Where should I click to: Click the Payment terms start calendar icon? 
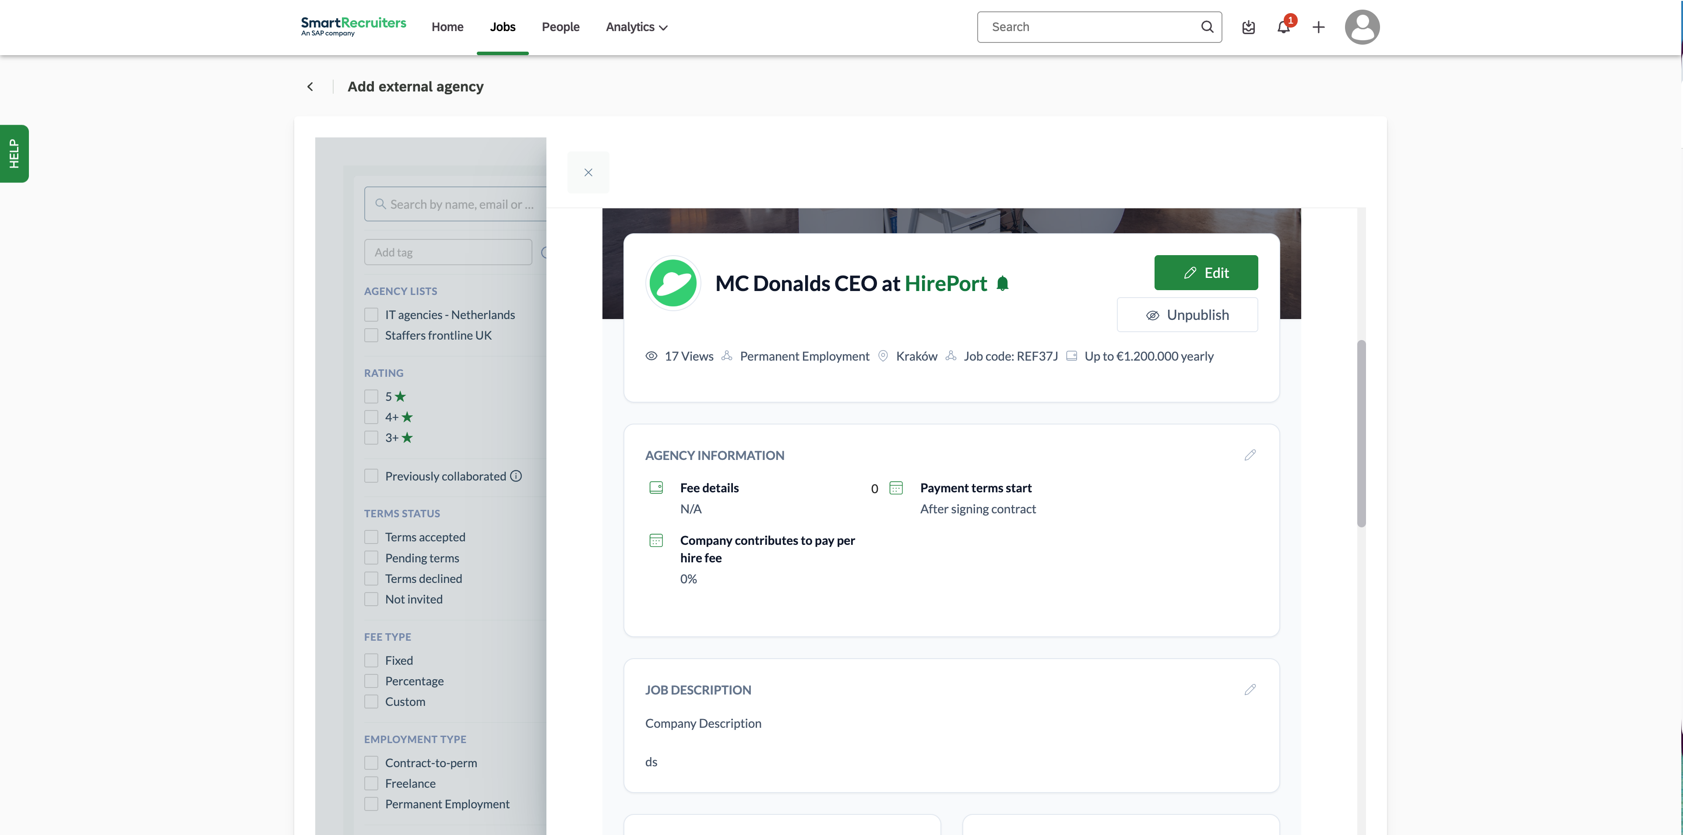(x=896, y=488)
